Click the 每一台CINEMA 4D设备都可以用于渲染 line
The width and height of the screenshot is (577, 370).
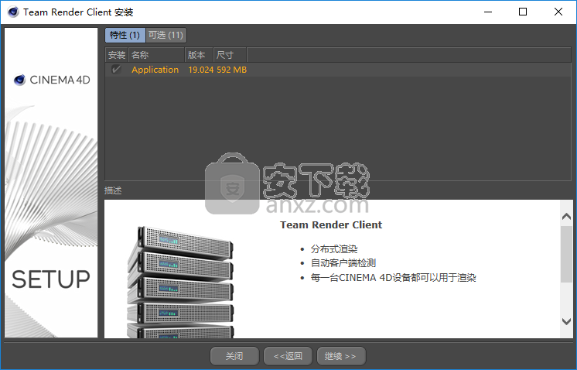pyautogui.click(x=394, y=277)
